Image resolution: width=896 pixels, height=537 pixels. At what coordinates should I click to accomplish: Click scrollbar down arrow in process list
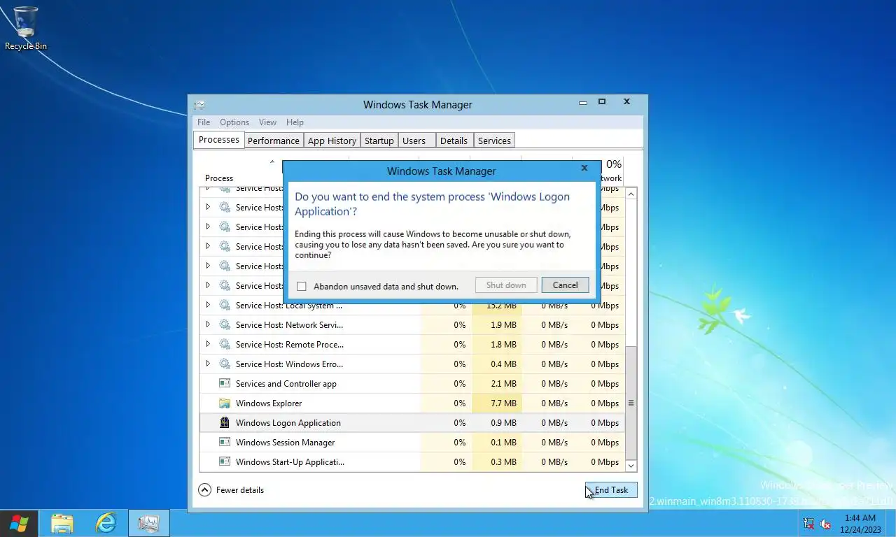tap(631, 466)
